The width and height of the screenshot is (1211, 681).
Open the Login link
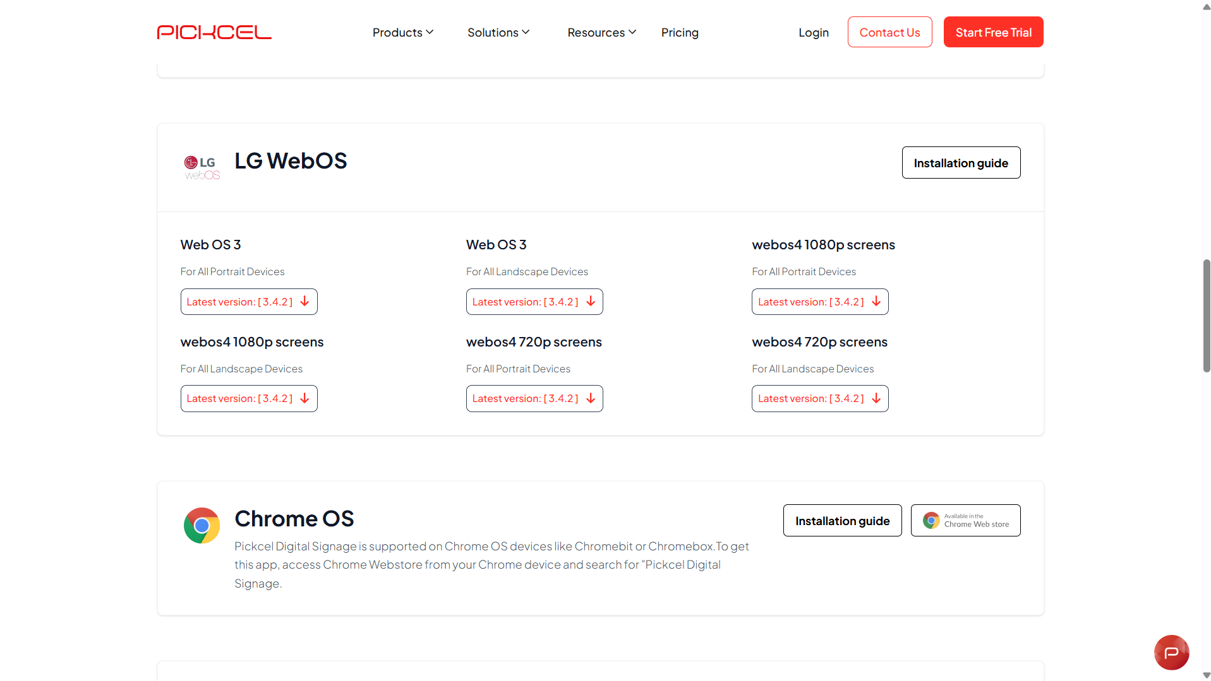click(x=813, y=32)
